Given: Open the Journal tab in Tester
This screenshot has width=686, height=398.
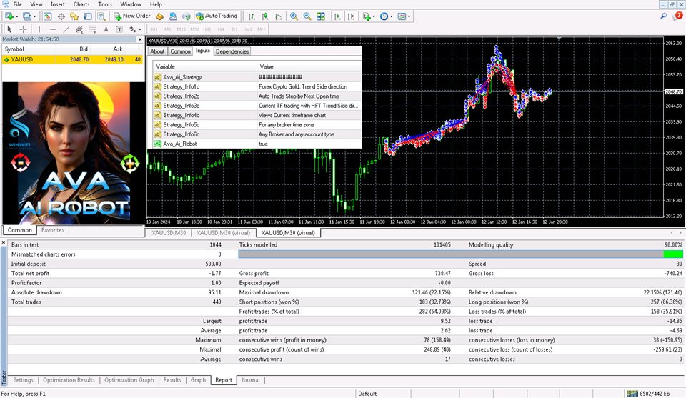Looking at the screenshot, I should point(250,380).
